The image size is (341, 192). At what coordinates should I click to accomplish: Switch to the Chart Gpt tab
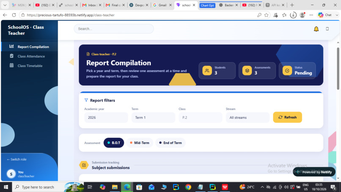pos(207,5)
